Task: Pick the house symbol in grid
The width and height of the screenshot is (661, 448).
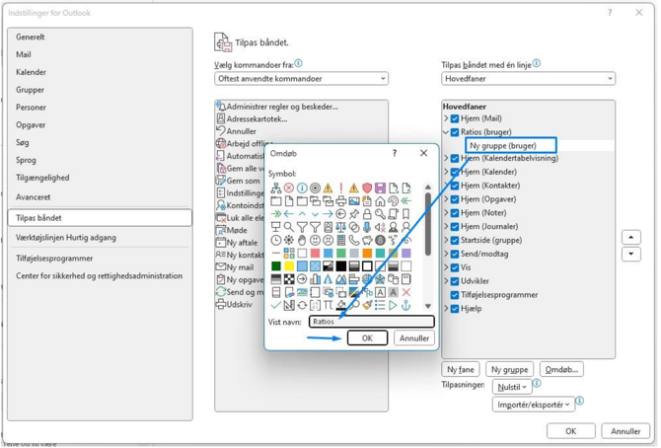Action: tap(380, 201)
